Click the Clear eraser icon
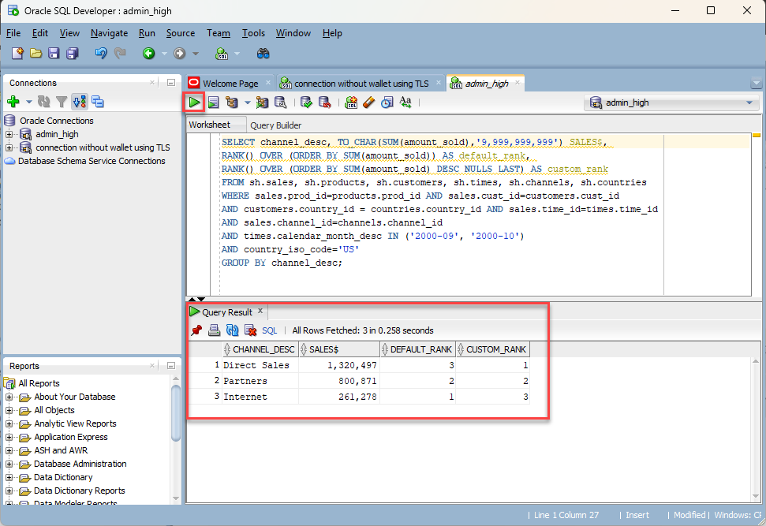Viewport: 766px width, 526px height. coord(368,102)
